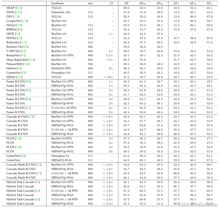Click AP50 value '66.6'
Viewport: 220px width, 208px height.
tap(143, 200)
